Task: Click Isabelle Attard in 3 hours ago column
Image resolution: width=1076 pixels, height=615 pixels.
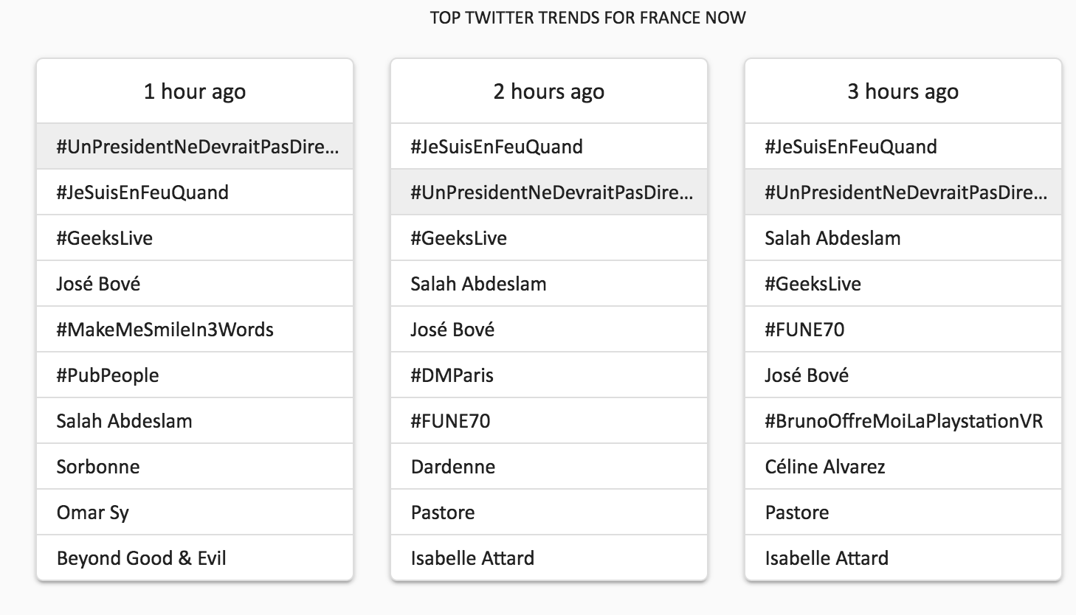Action: [x=827, y=558]
